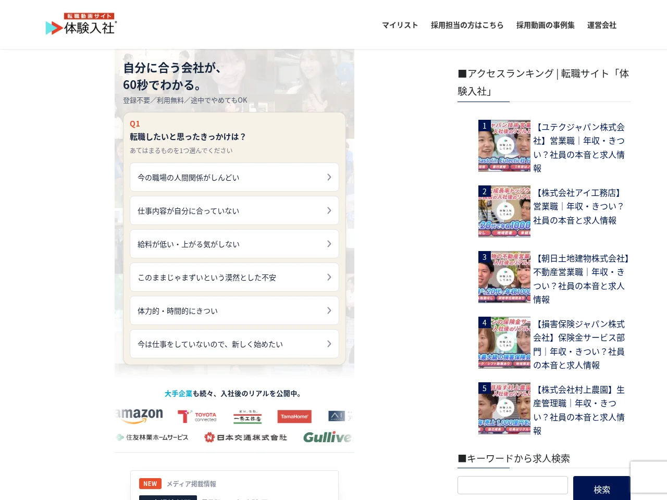
Task: Click the Gulliver logo
Action: pos(328,437)
